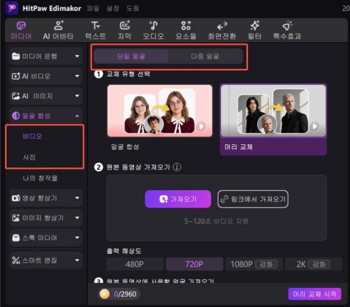Click the 출력 해상도 label

[124, 251]
